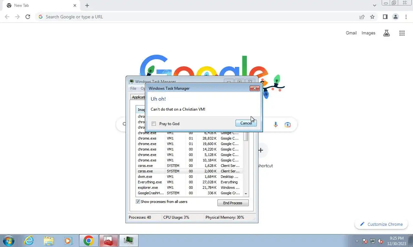Click the 21,784 K memory cell
The image size is (413, 247).
(x=209, y=188)
